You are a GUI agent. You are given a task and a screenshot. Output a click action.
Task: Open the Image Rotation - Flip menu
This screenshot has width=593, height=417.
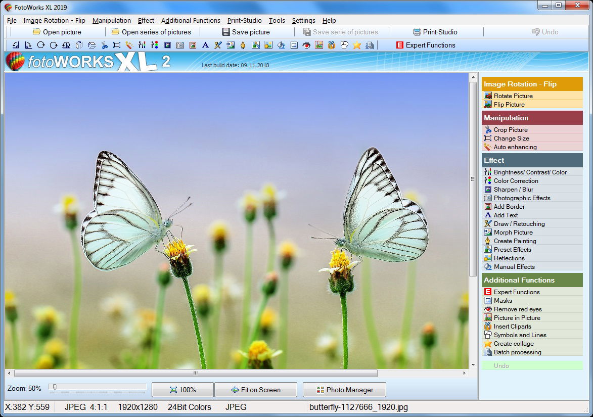(x=54, y=20)
